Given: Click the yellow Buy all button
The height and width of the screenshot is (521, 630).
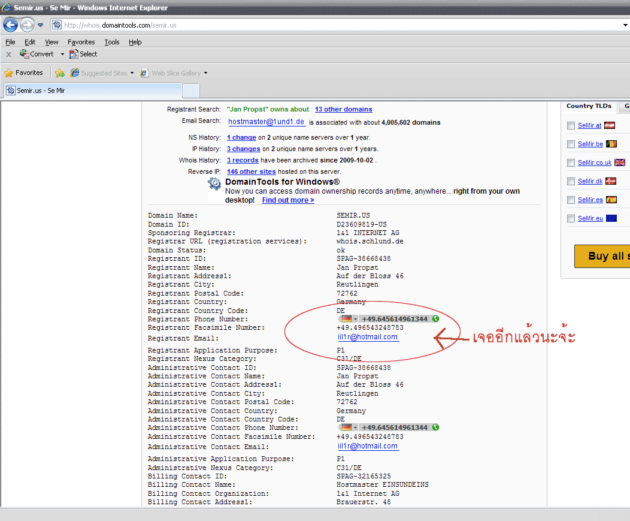Looking at the screenshot, I should tap(602, 256).
